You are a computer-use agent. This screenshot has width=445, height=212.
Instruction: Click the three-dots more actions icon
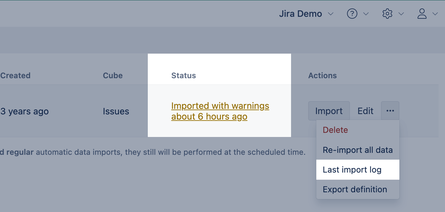point(390,111)
